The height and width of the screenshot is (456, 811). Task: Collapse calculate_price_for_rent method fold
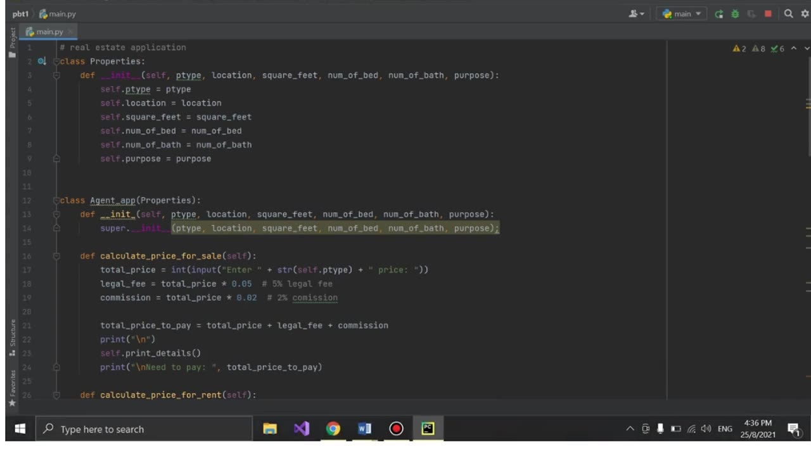56,395
